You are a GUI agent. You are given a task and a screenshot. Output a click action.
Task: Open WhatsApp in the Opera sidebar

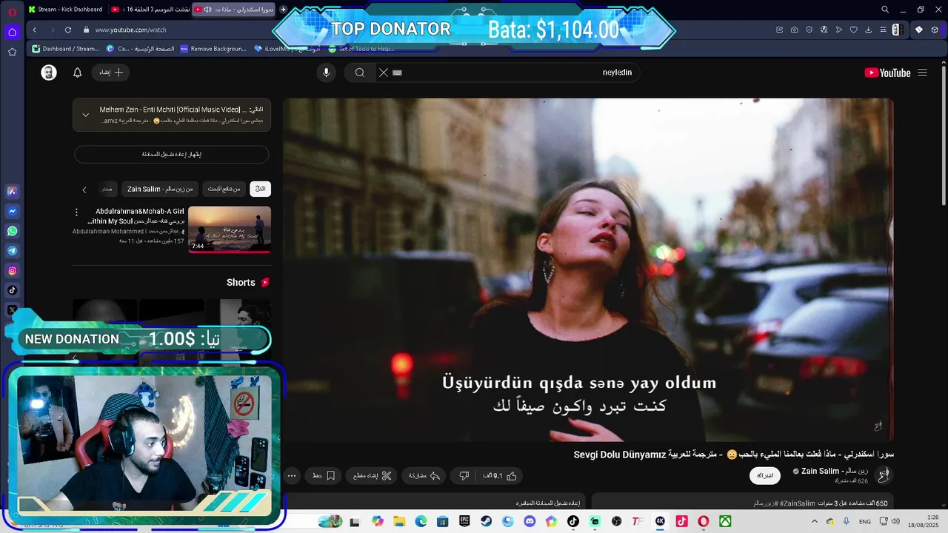(x=12, y=231)
